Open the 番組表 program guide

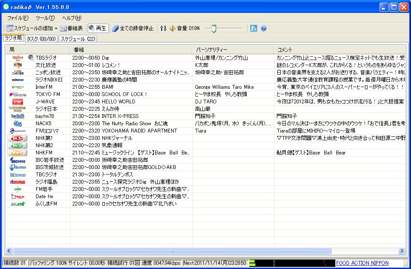[x=71, y=28]
